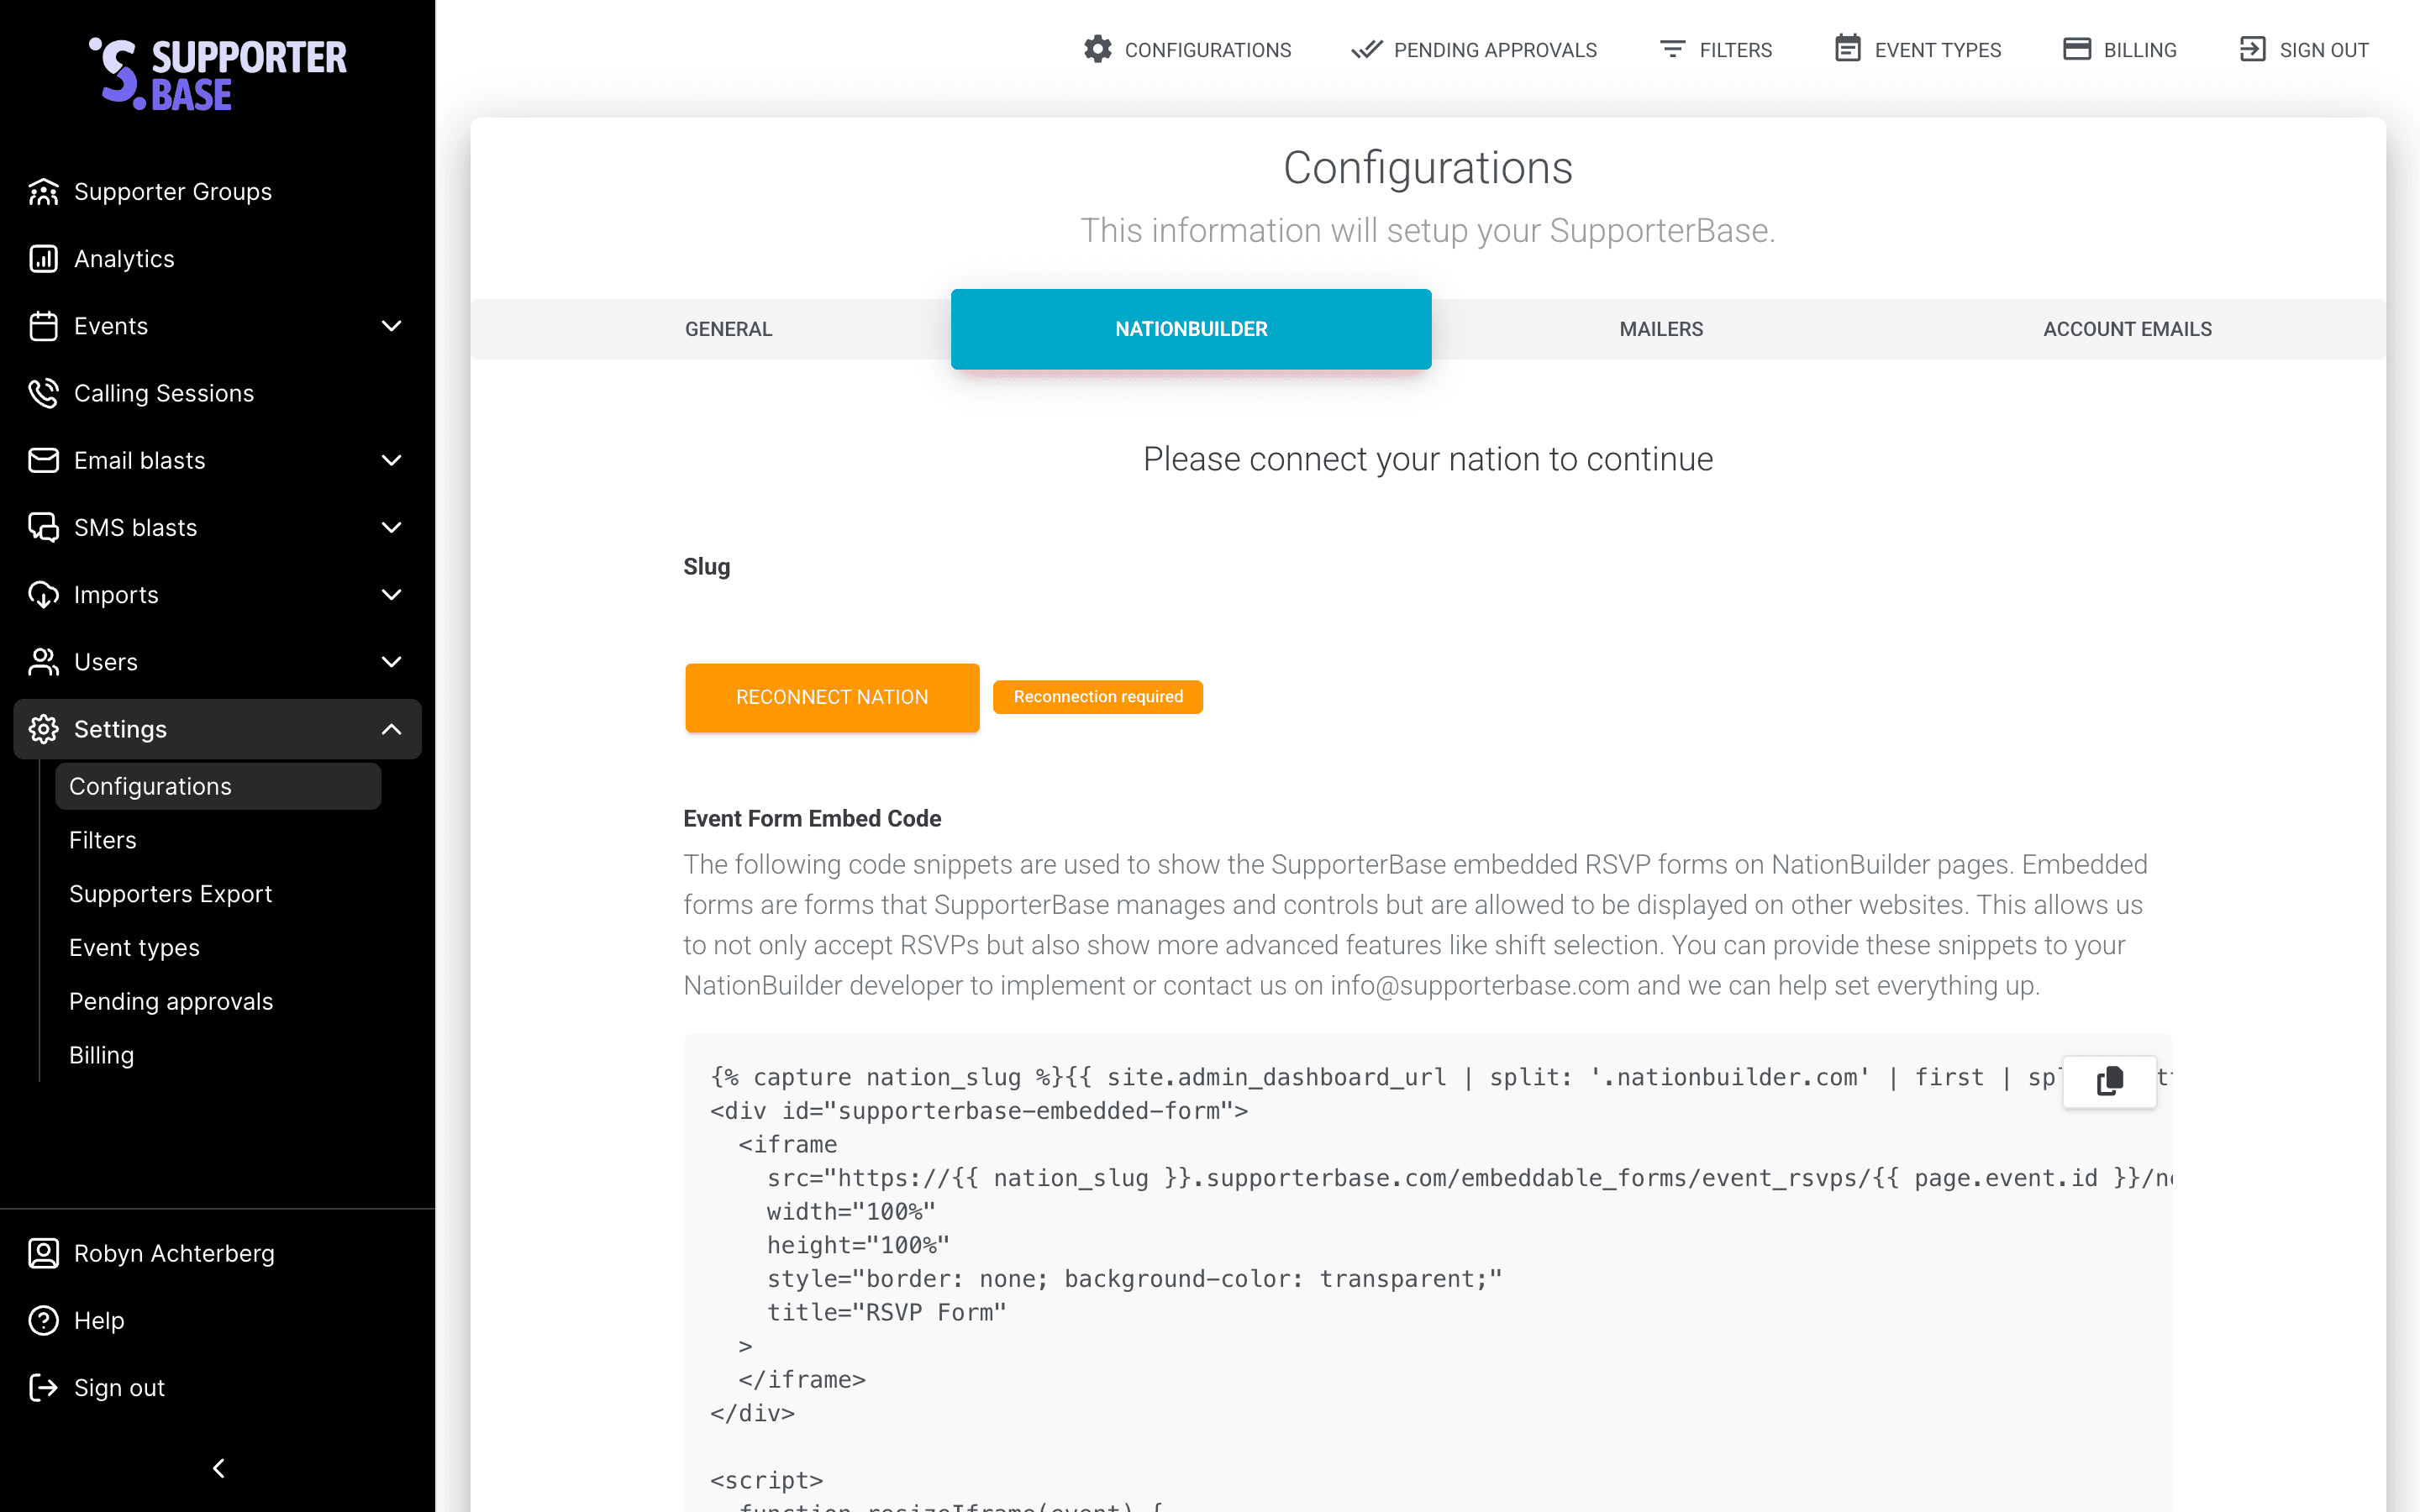This screenshot has height=1512, width=2420.
Task: Expand the Events submenu chevron
Action: pos(391,326)
